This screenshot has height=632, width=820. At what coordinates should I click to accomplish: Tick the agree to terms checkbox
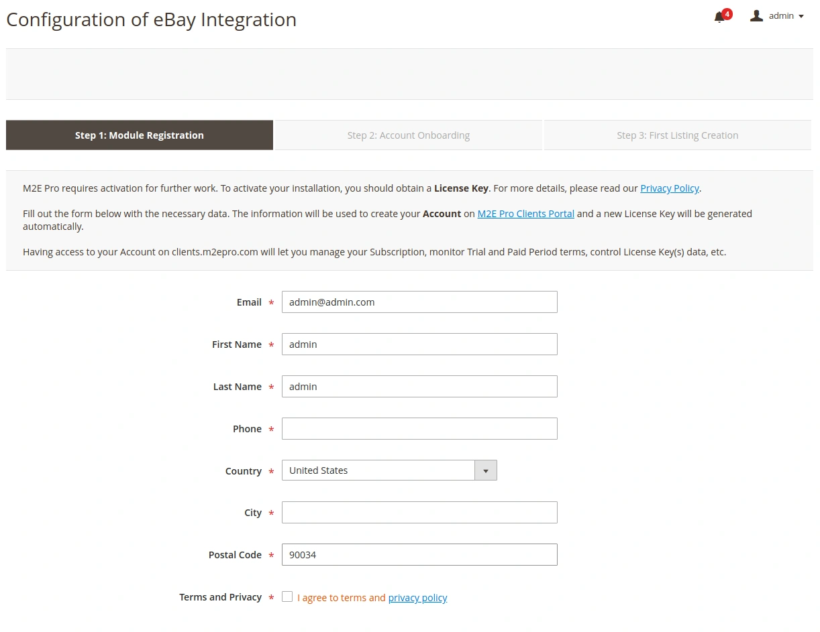click(287, 596)
